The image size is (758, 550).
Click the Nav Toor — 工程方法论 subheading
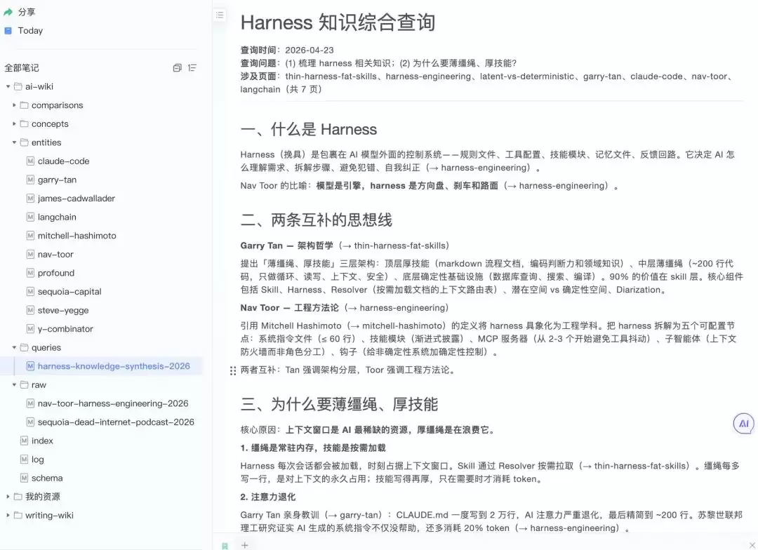[x=290, y=308]
